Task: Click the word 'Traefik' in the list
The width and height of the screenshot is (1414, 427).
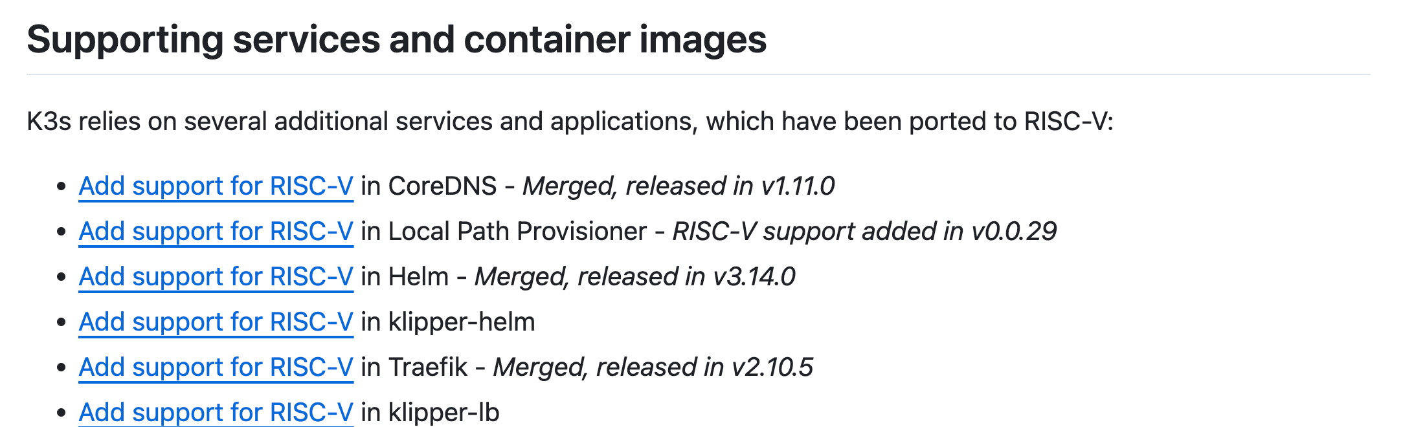Action: click(x=427, y=367)
